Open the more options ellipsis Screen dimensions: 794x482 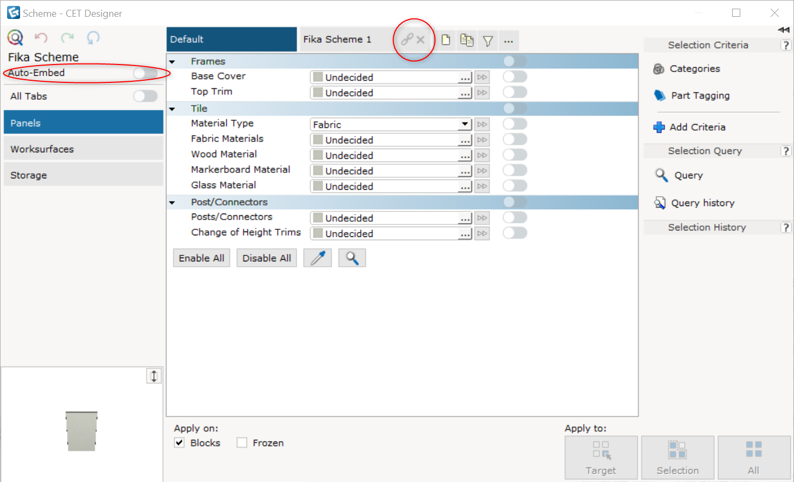click(x=509, y=41)
